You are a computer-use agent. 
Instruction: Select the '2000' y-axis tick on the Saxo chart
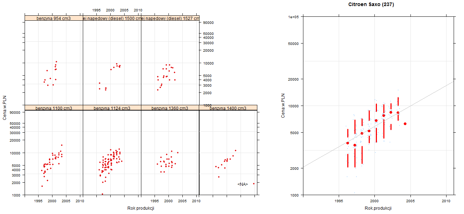tap(295, 168)
